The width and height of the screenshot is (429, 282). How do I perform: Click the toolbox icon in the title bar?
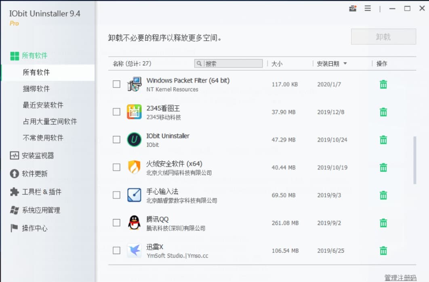(353, 8)
